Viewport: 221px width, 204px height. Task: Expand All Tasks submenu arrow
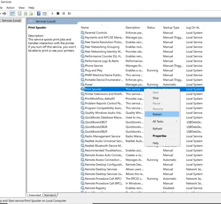pyautogui.click(x=176, y=121)
